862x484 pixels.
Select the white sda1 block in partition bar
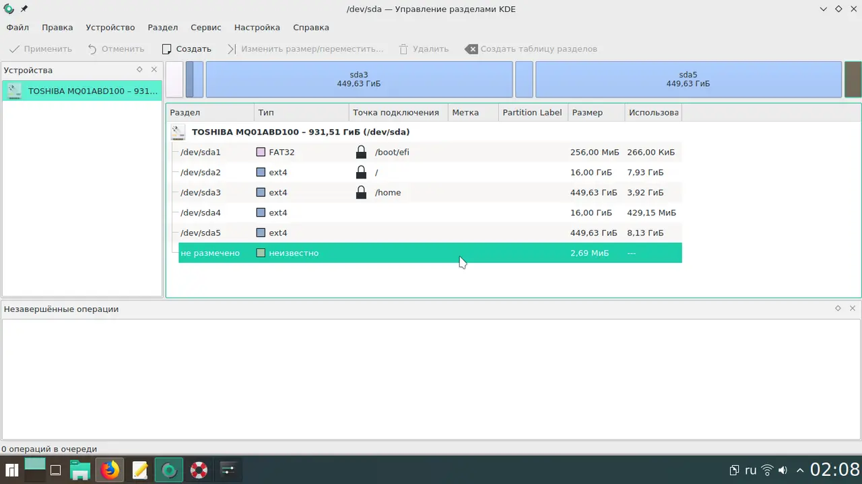[x=174, y=79]
